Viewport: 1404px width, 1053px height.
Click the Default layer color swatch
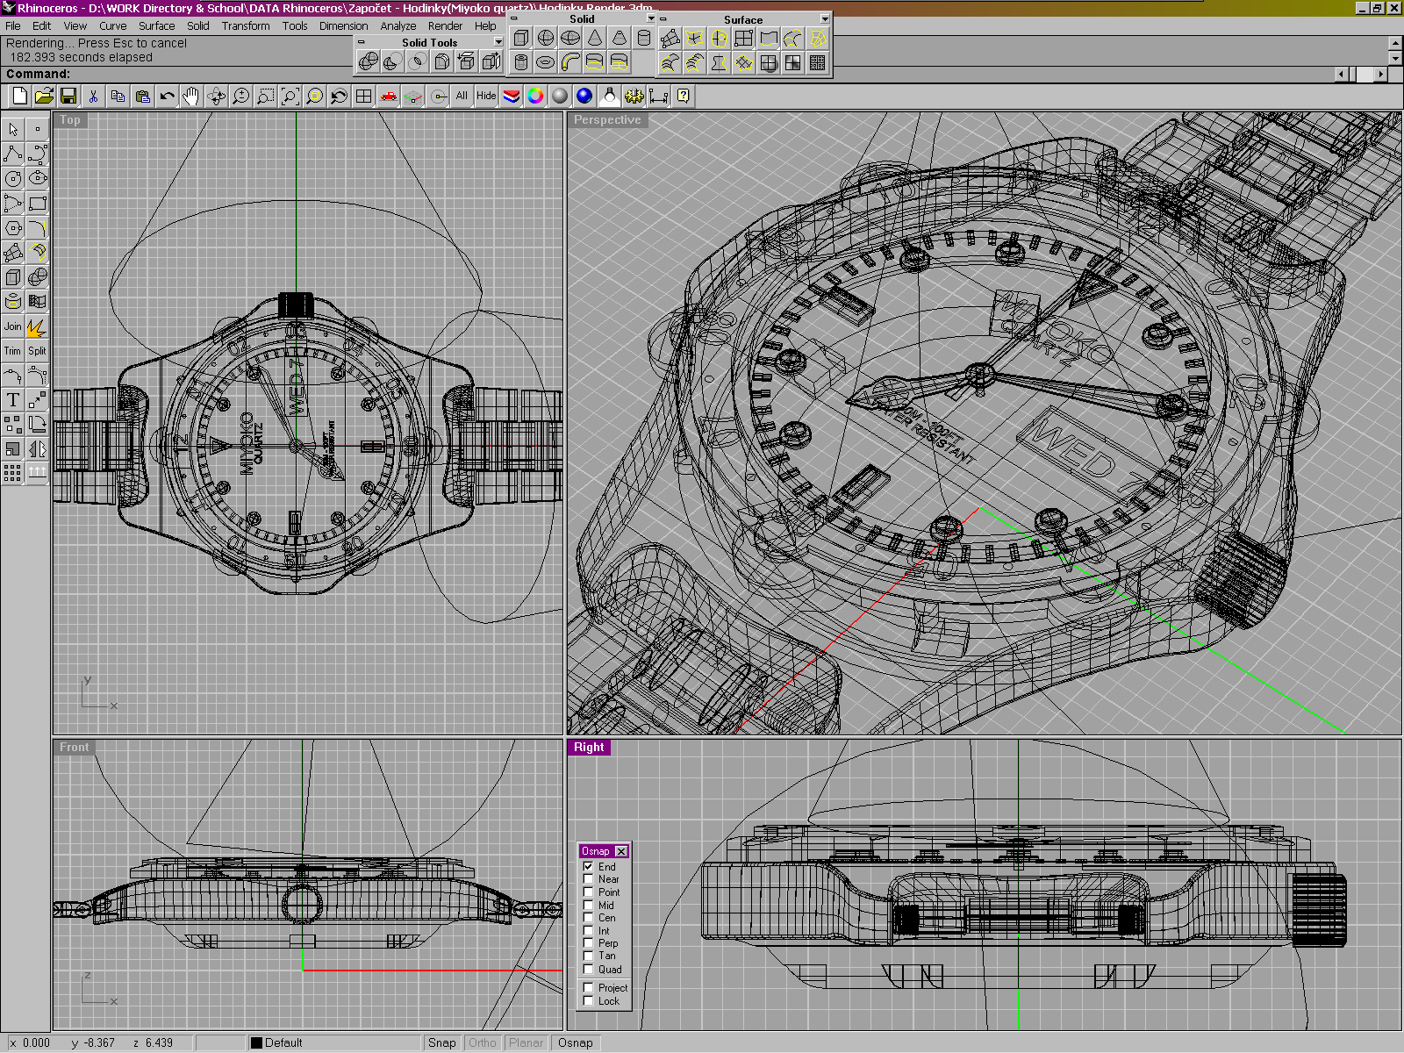[256, 1043]
